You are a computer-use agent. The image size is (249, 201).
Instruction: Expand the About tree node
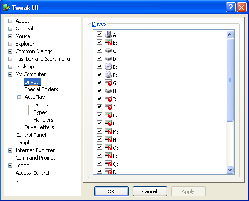click(x=10, y=21)
